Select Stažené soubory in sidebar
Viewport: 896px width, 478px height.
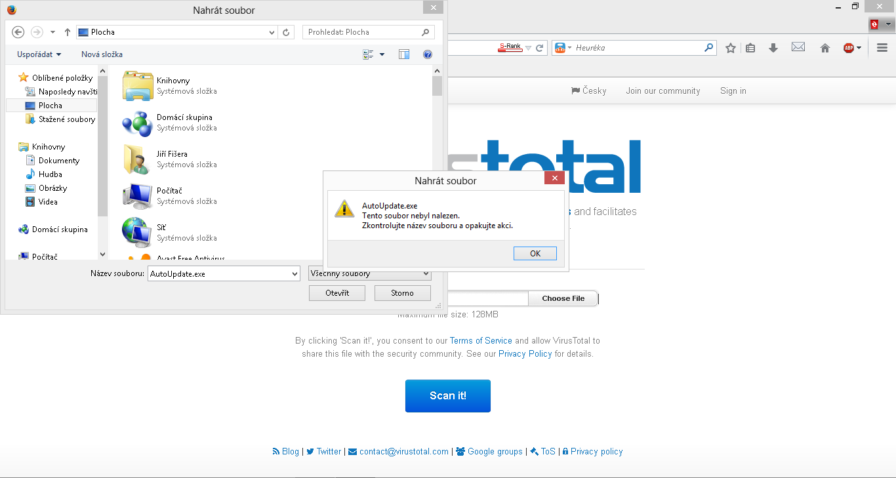pyautogui.click(x=60, y=119)
